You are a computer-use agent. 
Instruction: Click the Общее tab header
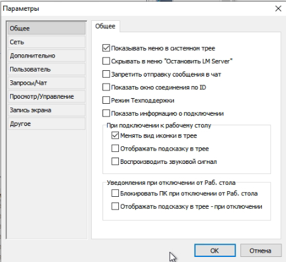pyautogui.click(x=105, y=26)
